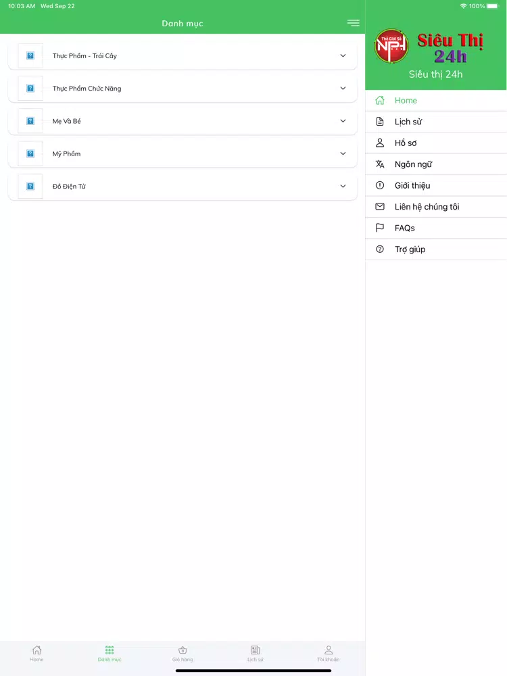Click the document icon beside Lịch sử
This screenshot has width=507, height=676.
(x=380, y=122)
